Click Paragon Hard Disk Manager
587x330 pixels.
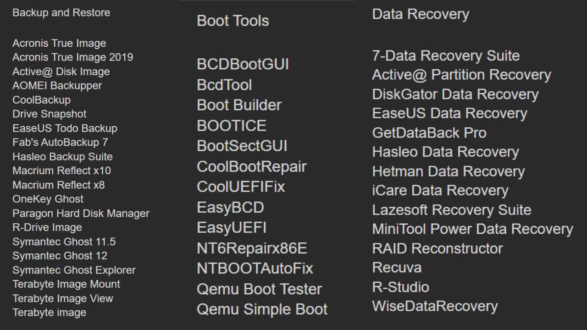[x=81, y=214]
